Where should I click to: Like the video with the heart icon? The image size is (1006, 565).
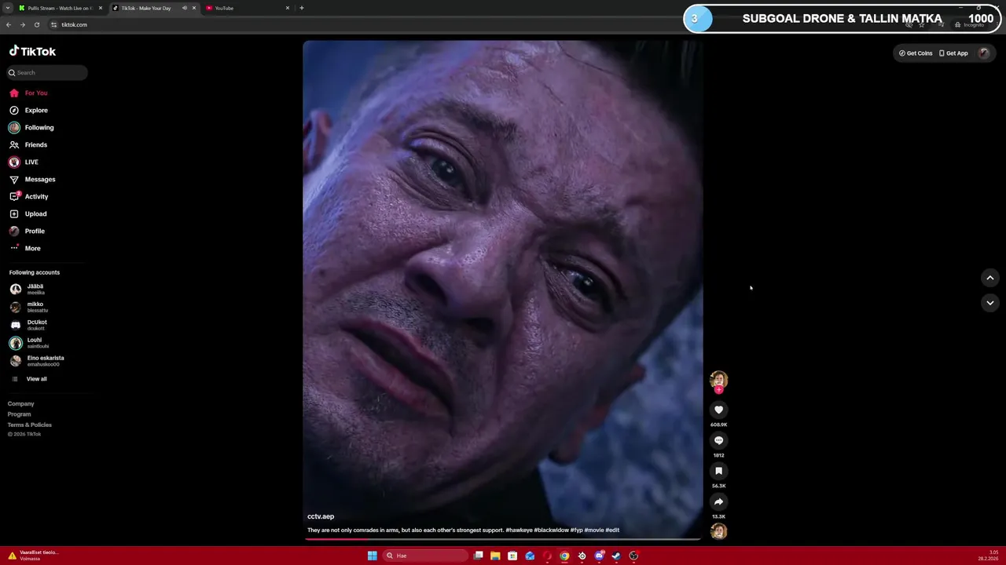[x=718, y=410]
